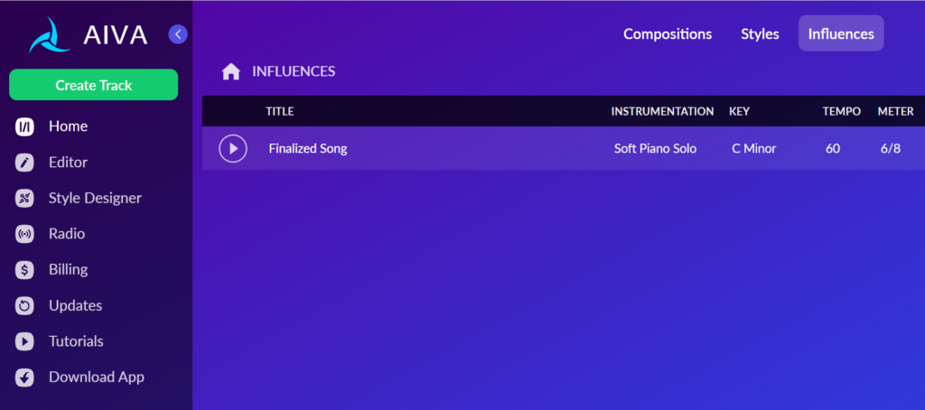Sort the list by the TITLE column header
Viewport: 925px width, 410px height.
(x=280, y=111)
